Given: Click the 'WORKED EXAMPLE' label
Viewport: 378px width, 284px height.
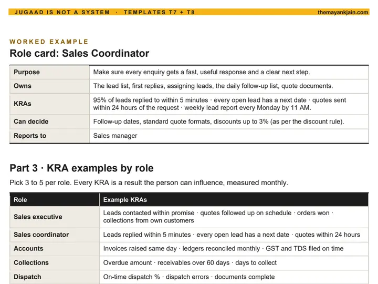Looking at the screenshot, I should (x=49, y=42).
